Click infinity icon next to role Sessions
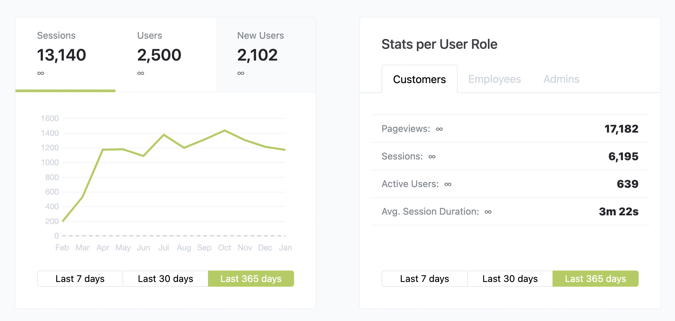The height and width of the screenshot is (321, 675). click(x=432, y=157)
